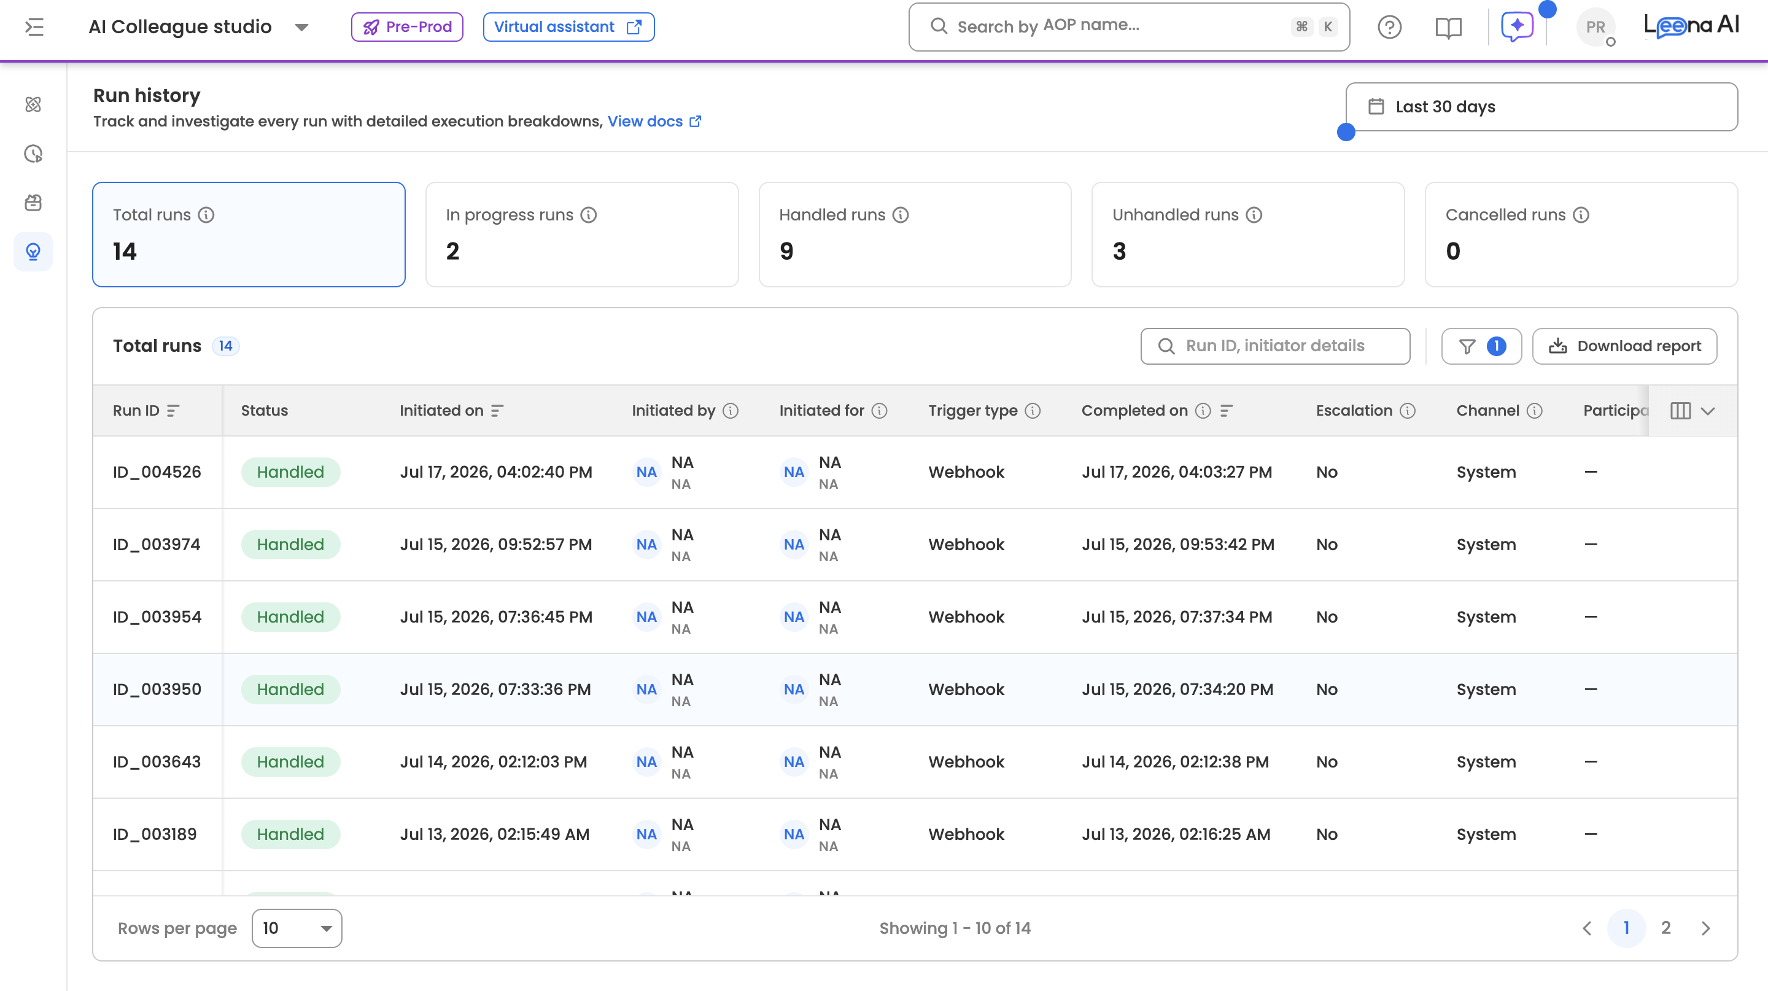The height and width of the screenshot is (991, 1768).
Task: Go to previous page arrow
Action: [x=1587, y=928]
